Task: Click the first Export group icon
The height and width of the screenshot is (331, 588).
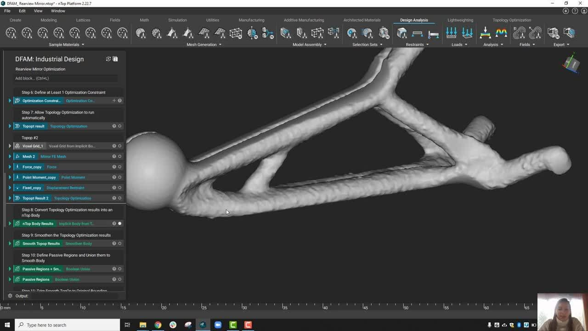Action: click(553, 33)
